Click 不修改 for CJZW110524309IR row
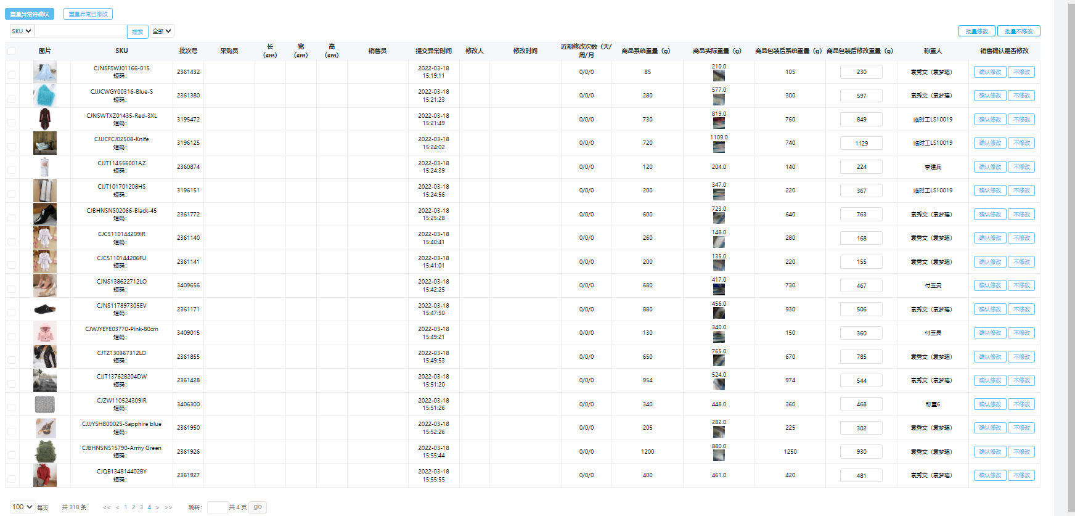This screenshot has height=516, width=1075. pyautogui.click(x=1021, y=404)
